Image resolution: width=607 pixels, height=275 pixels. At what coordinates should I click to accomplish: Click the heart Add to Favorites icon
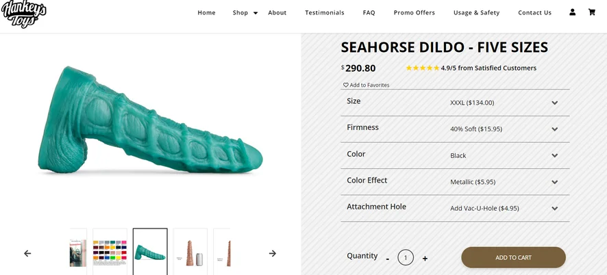[346, 85]
